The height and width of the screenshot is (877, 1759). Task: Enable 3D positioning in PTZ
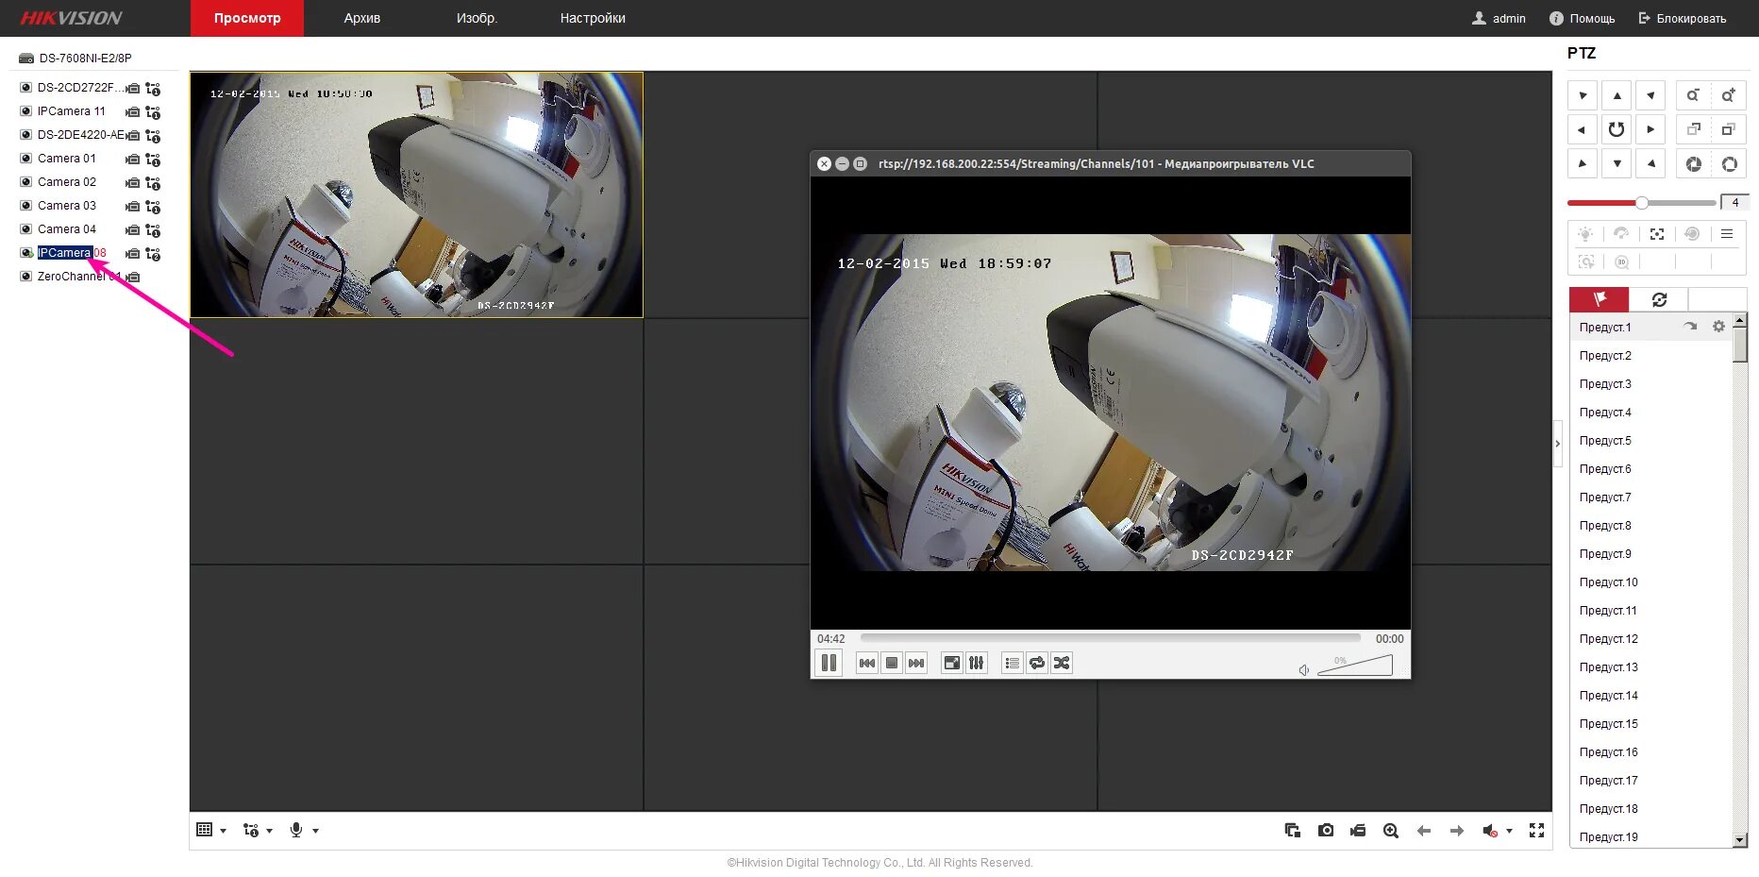click(x=1621, y=262)
